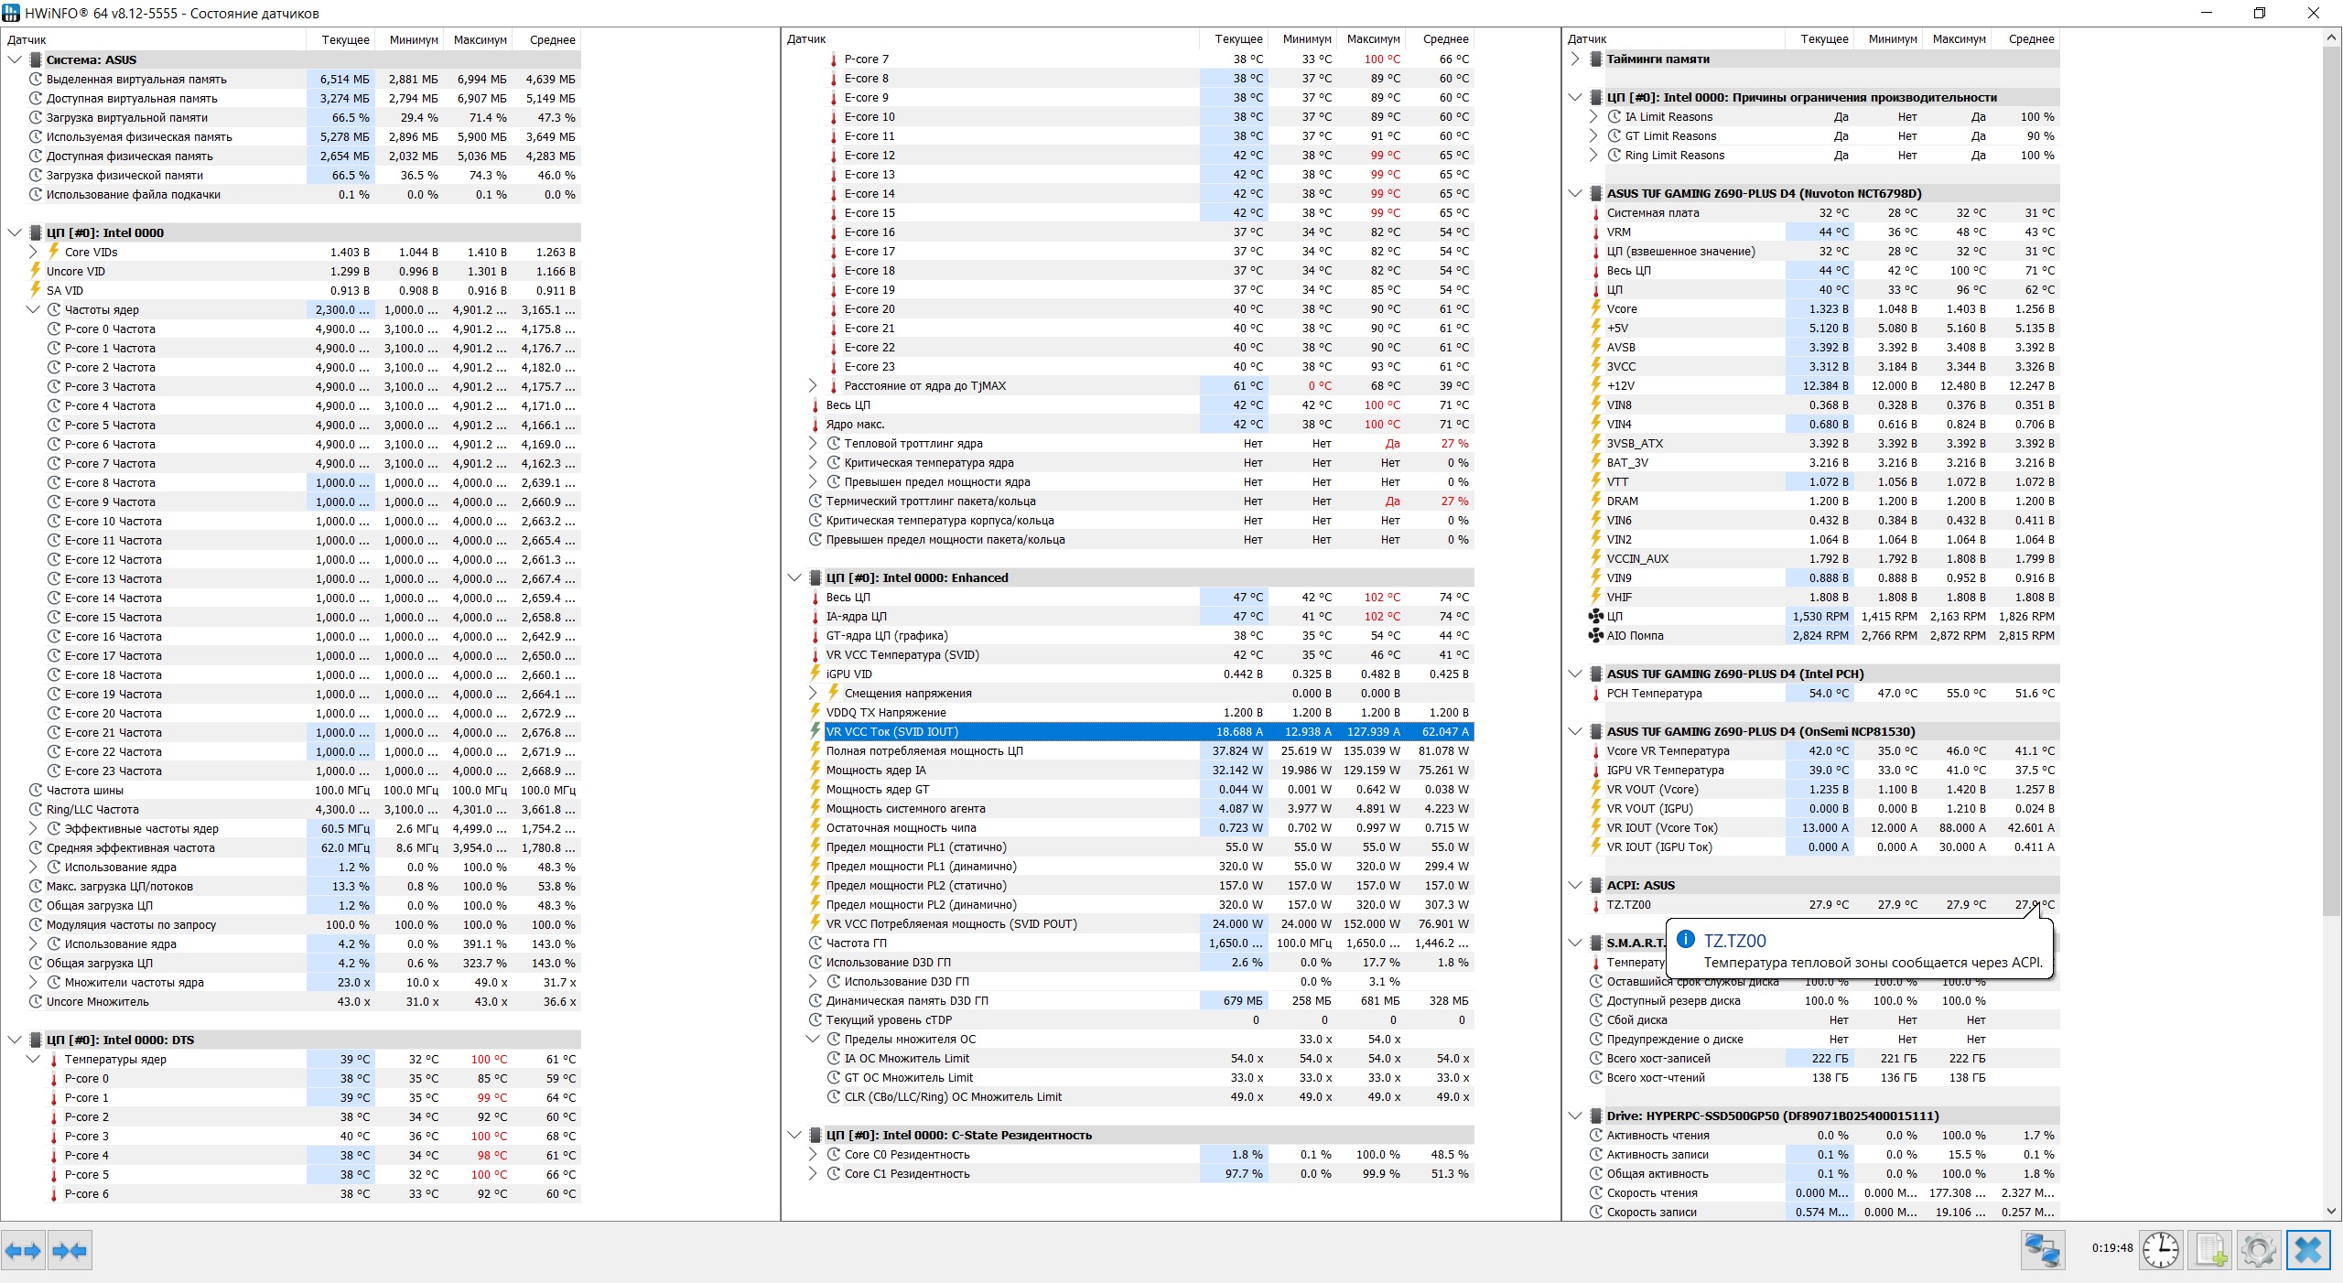Click the fan icon beside AIO Помпа

pos(1595,635)
